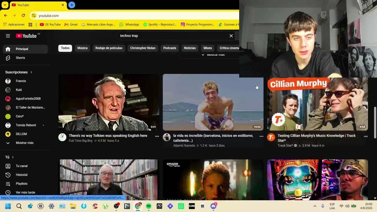The width and height of the screenshot is (377, 212).
Task: Open the Mercado Libre bookmark
Action: (98, 24)
